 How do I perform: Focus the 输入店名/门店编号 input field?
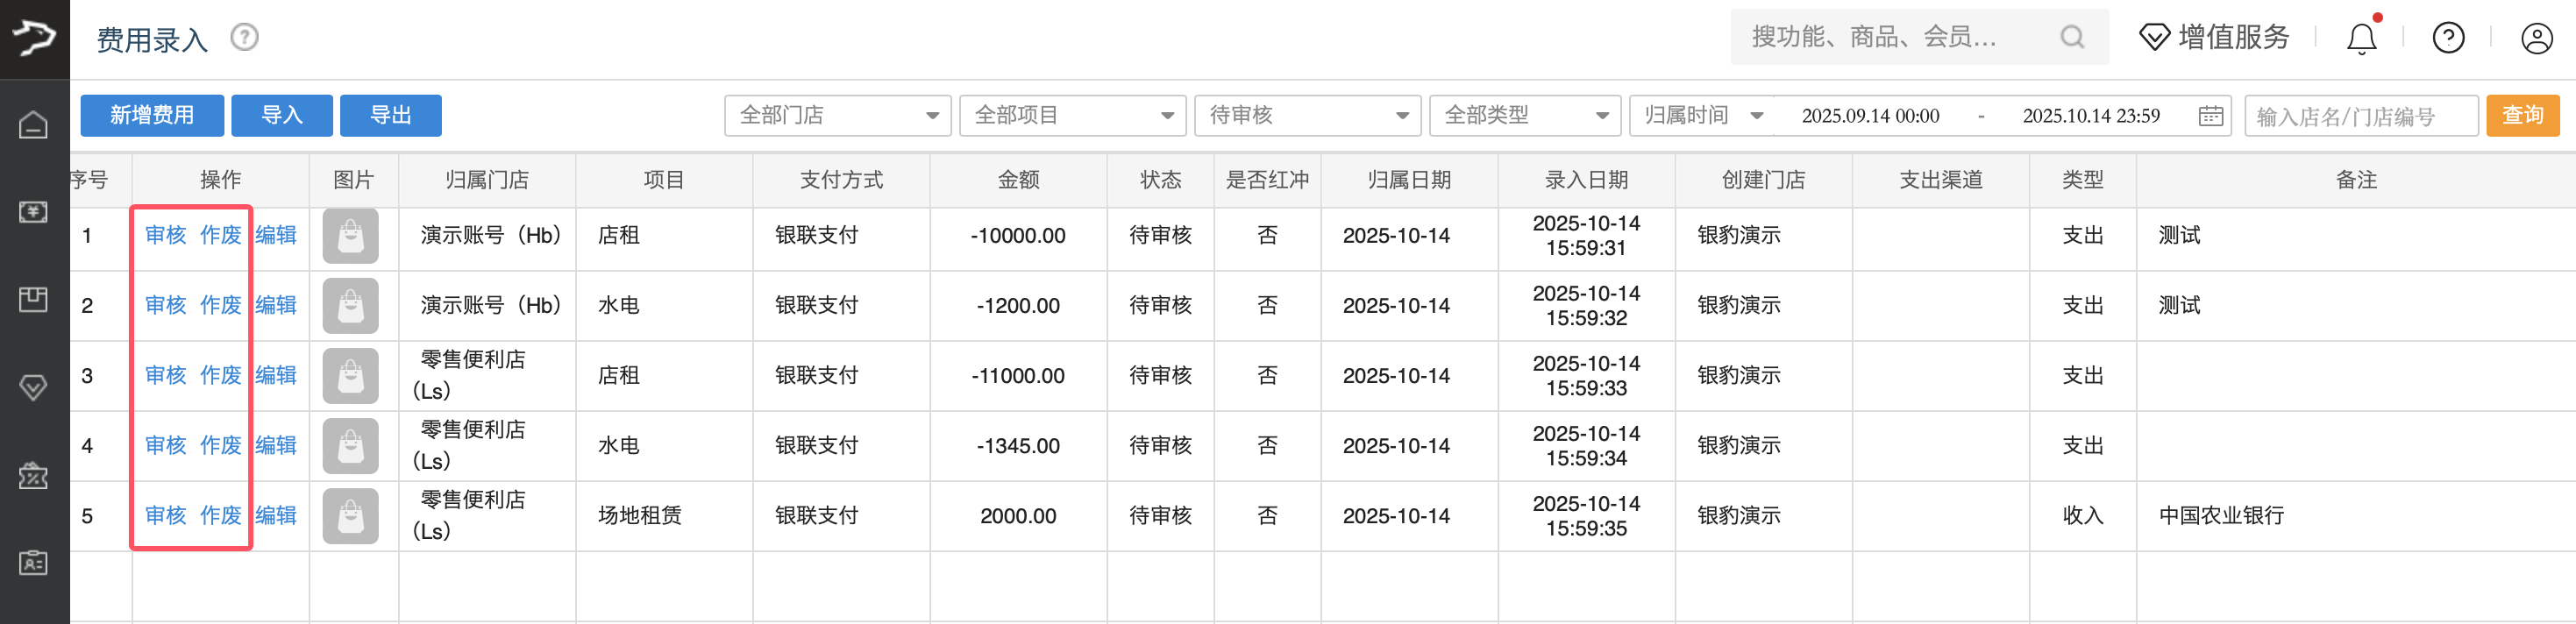pyautogui.click(x=2360, y=117)
